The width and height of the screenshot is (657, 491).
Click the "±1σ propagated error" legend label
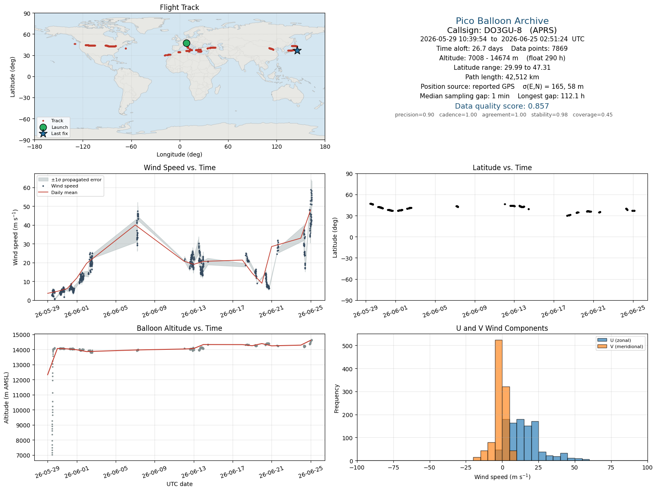pyautogui.click(x=76, y=180)
